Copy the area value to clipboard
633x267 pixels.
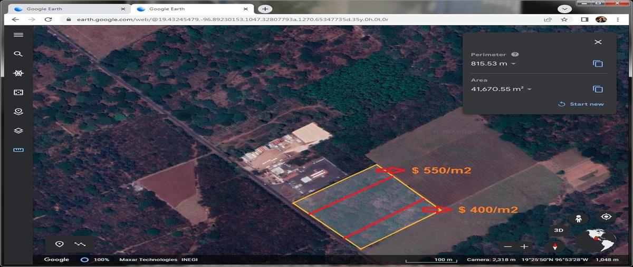click(598, 90)
